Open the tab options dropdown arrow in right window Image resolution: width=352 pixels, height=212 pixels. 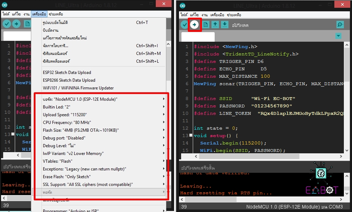(x=338, y=36)
